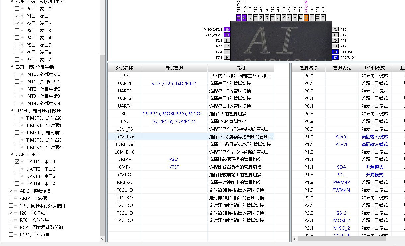This screenshot has height=246, width=405.
Task: Select pin 50 SCLK_2/P25 on chip diagram
Action: [x=227, y=35]
